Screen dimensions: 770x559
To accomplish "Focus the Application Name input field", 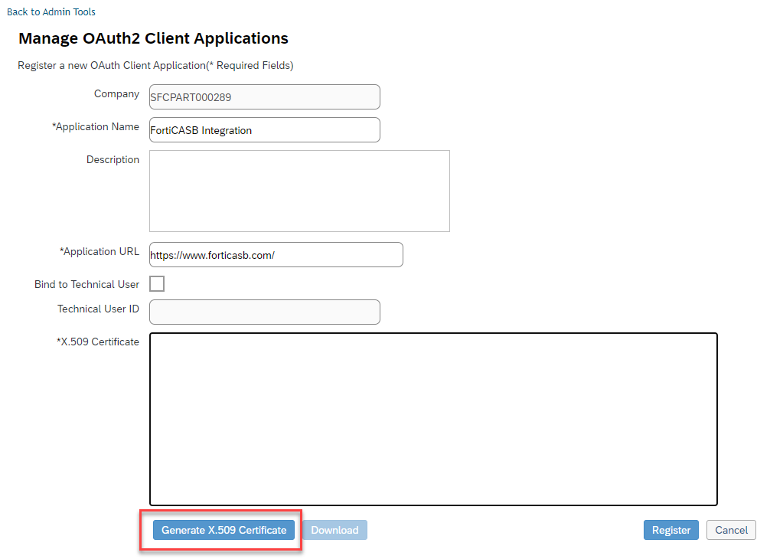I will 265,129.
